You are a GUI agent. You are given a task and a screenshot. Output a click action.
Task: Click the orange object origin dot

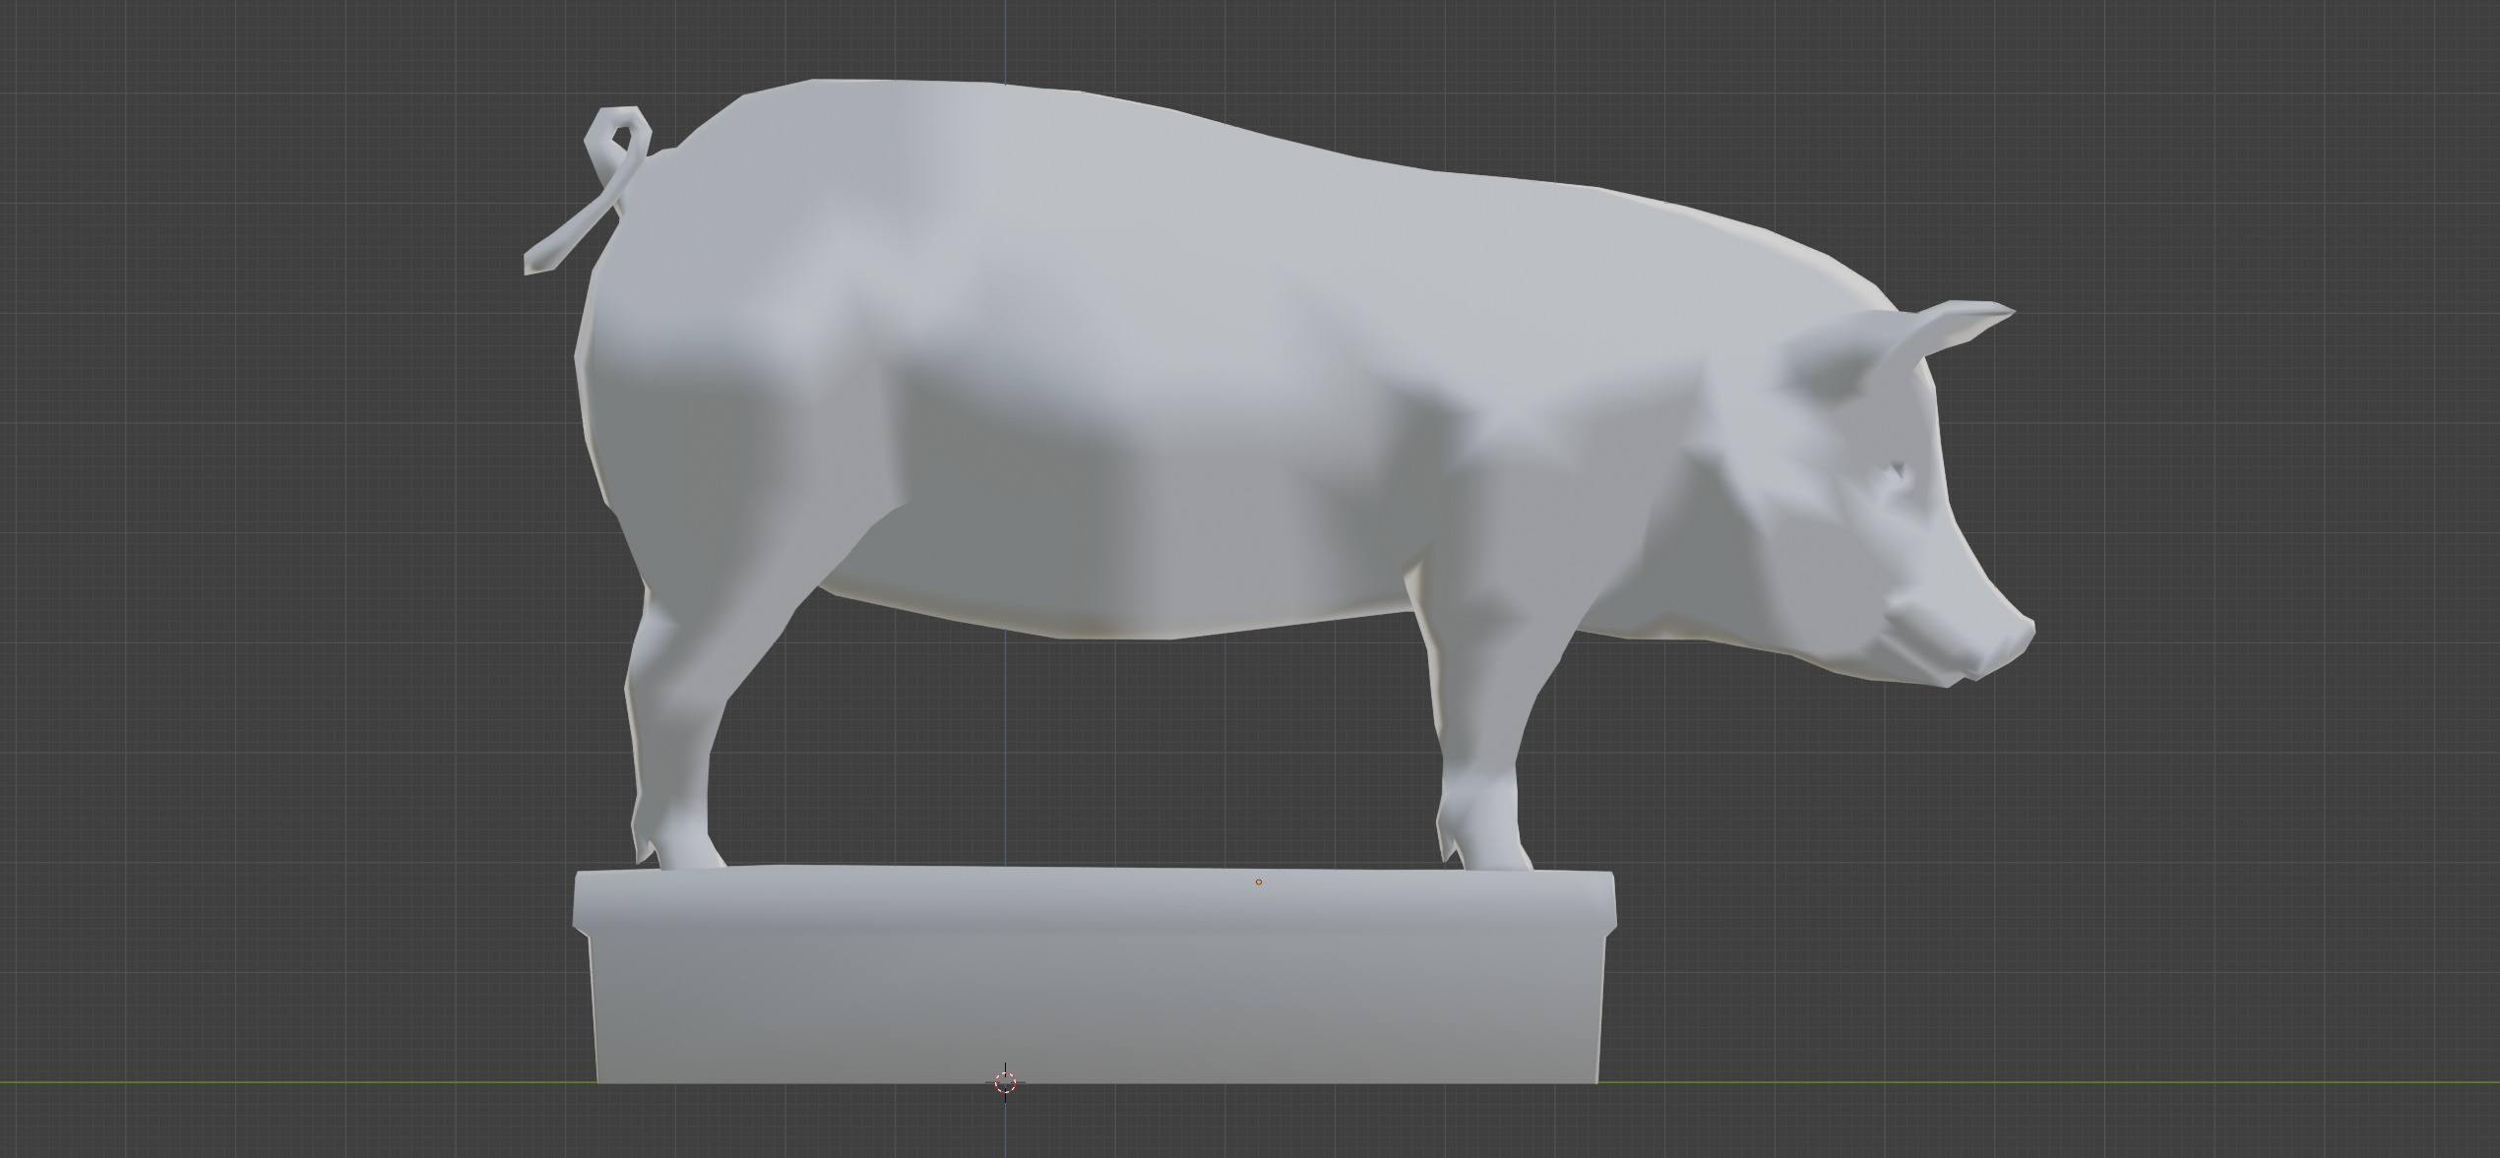coord(1259,883)
